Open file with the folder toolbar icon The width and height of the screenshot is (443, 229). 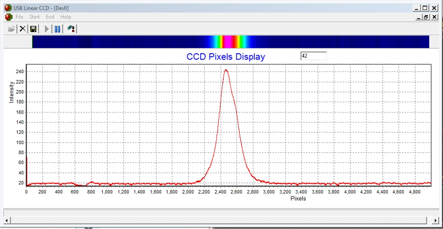pyautogui.click(x=12, y=29)
